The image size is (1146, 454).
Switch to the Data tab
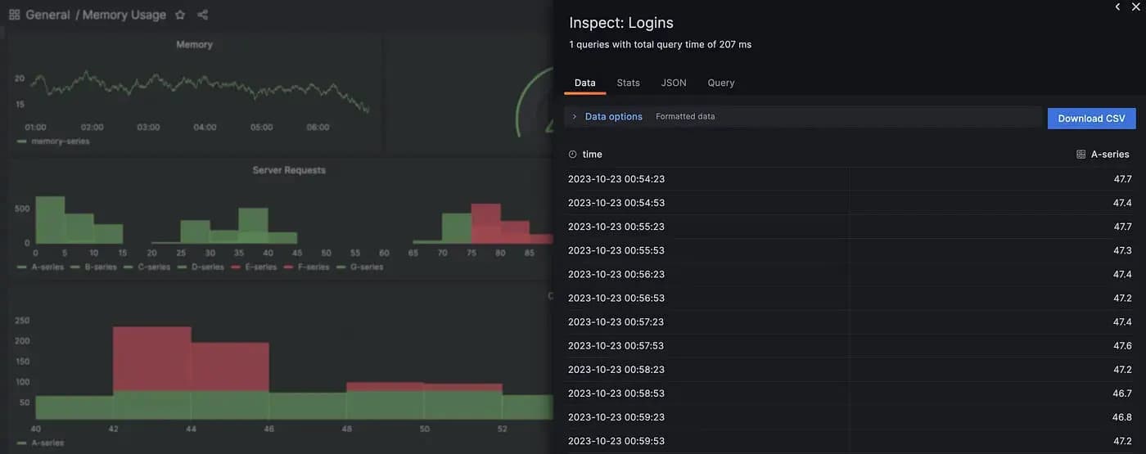585,83
